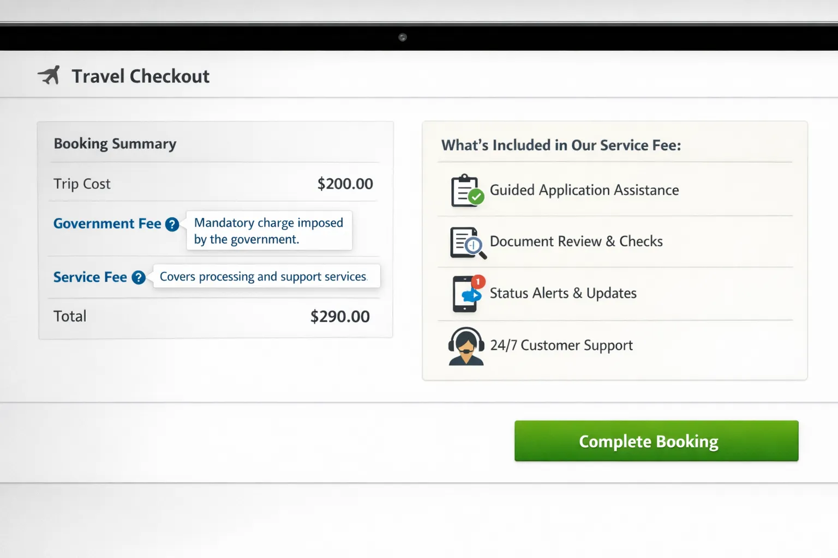
Task: Open the Service Fee help tooltip
Action: (138, 277)
